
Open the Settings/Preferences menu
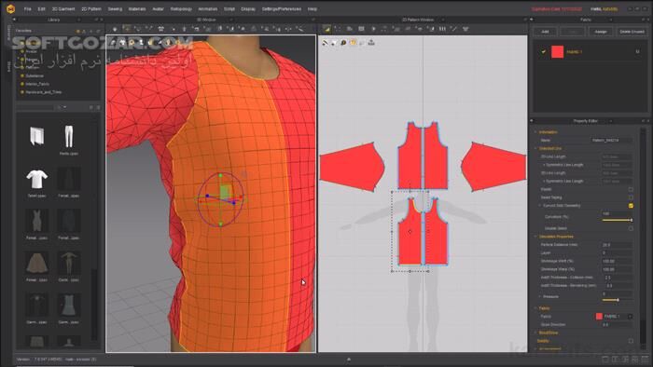pyautogui.click(x=282, y=8)
